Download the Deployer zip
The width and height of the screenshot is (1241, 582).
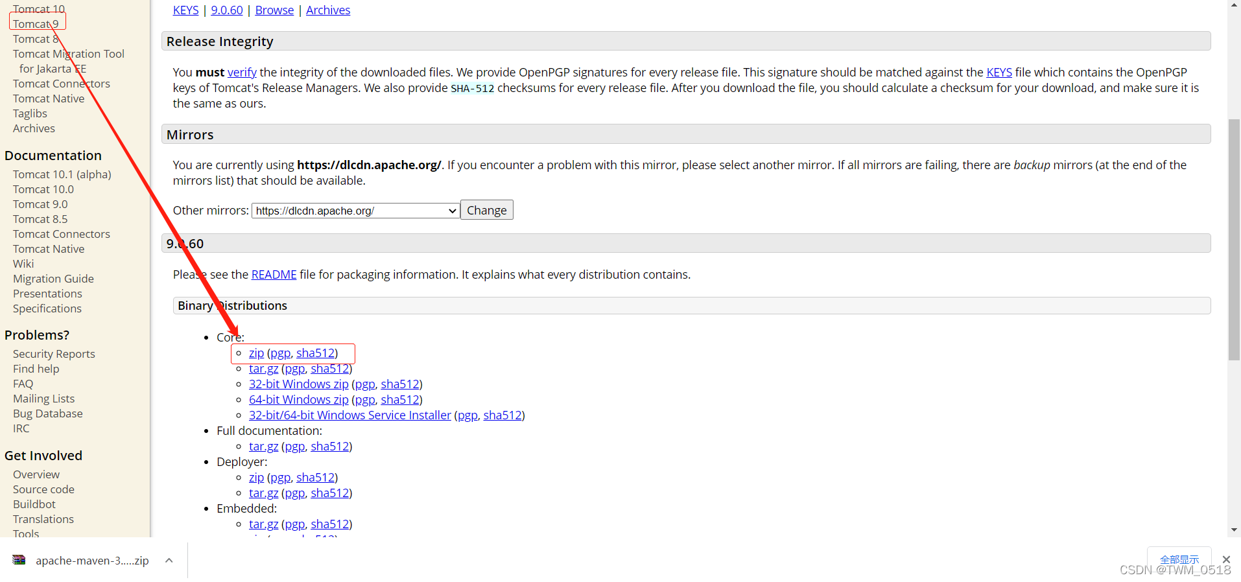(256, 478)
